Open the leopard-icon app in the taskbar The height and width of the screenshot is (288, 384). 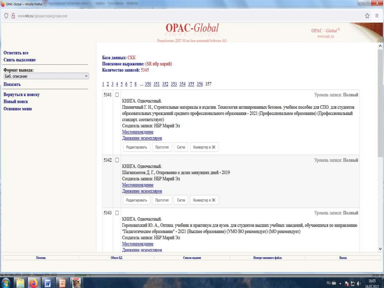click(76, 283)
